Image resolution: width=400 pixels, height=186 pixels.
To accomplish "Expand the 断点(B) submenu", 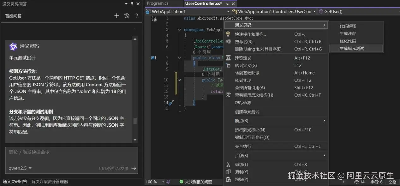I will [276, 121].
